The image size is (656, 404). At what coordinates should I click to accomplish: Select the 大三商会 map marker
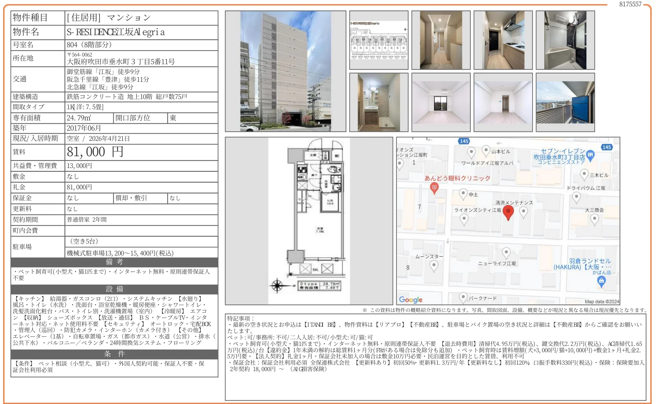coord(595,218)
